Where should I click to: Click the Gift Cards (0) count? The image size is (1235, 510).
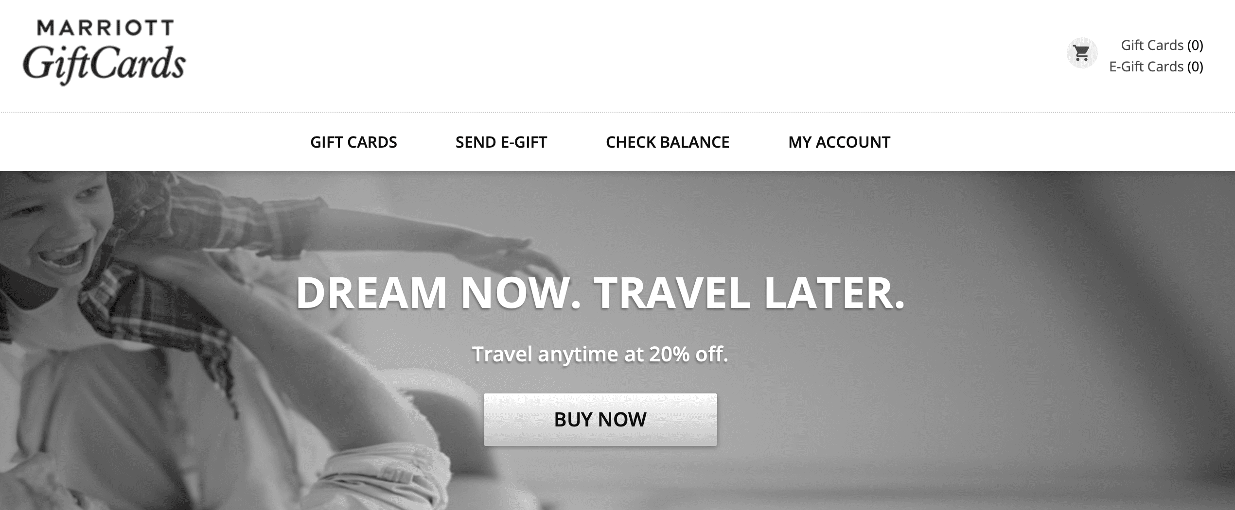1195,45
